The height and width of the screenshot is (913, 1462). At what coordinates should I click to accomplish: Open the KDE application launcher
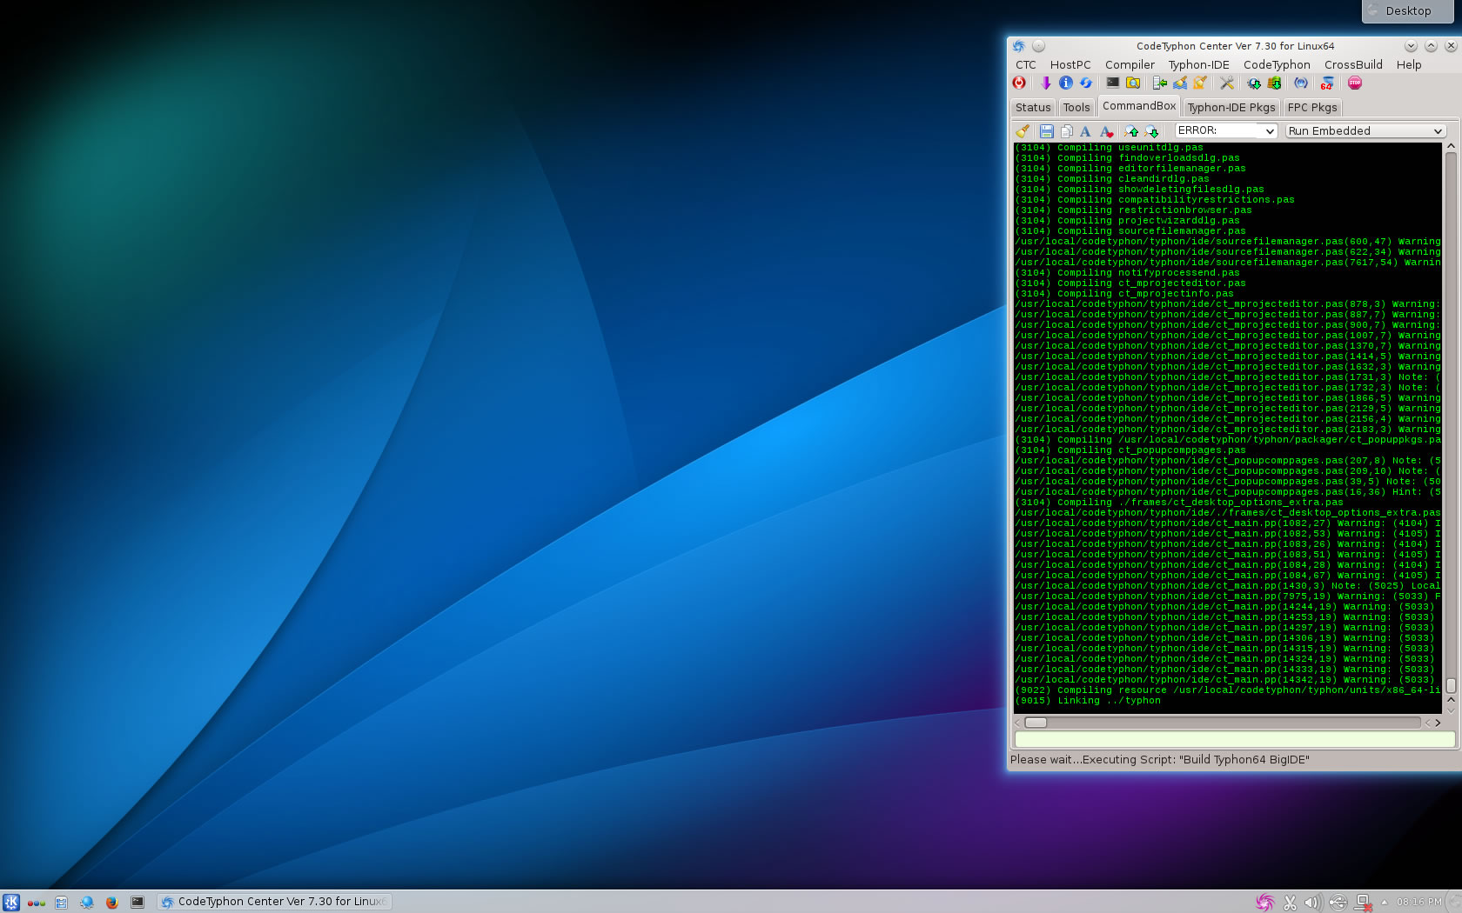pyautogui.click(x=10, y=902)
